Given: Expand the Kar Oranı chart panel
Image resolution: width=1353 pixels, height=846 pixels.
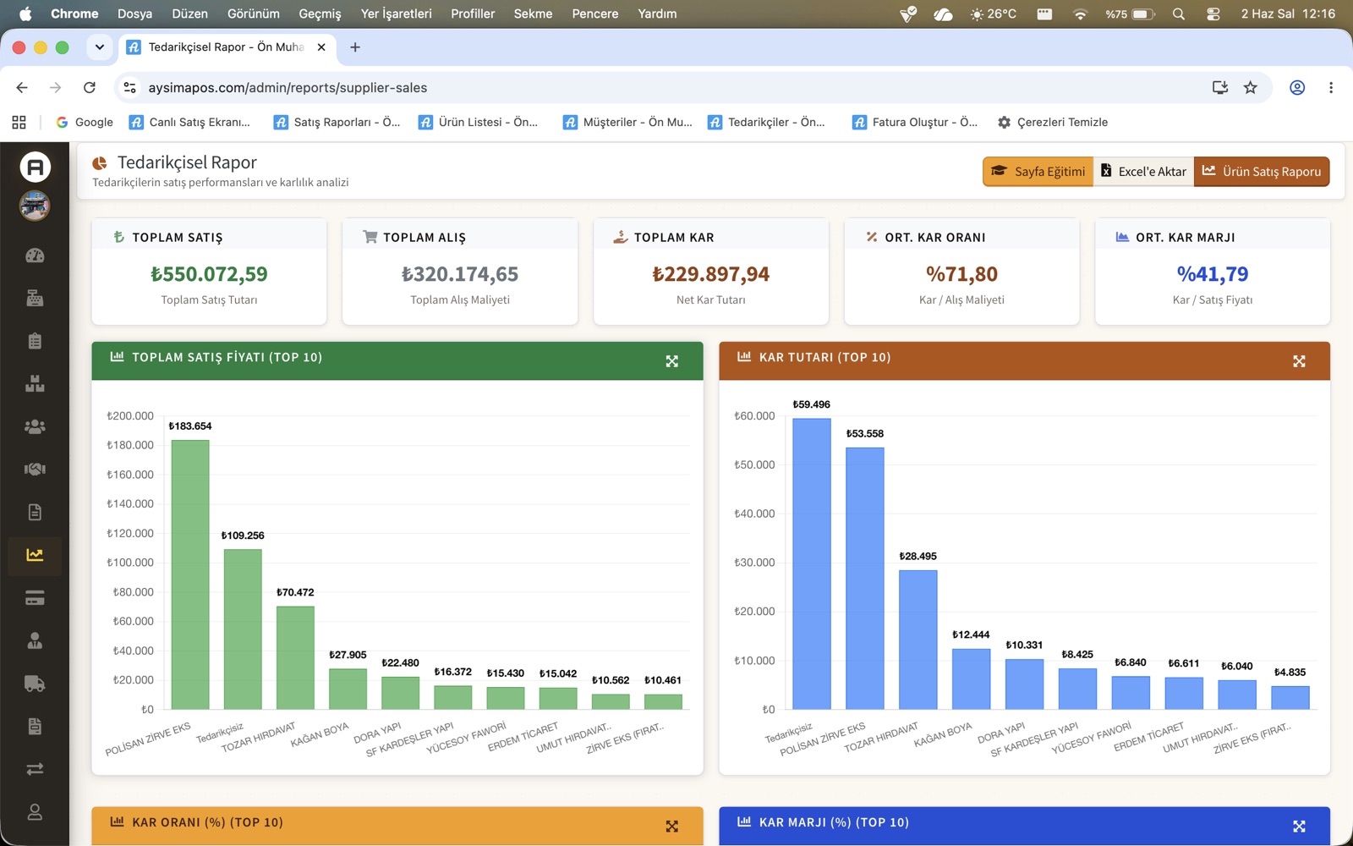Looking at the screenshot, I should tap(672, 826).
